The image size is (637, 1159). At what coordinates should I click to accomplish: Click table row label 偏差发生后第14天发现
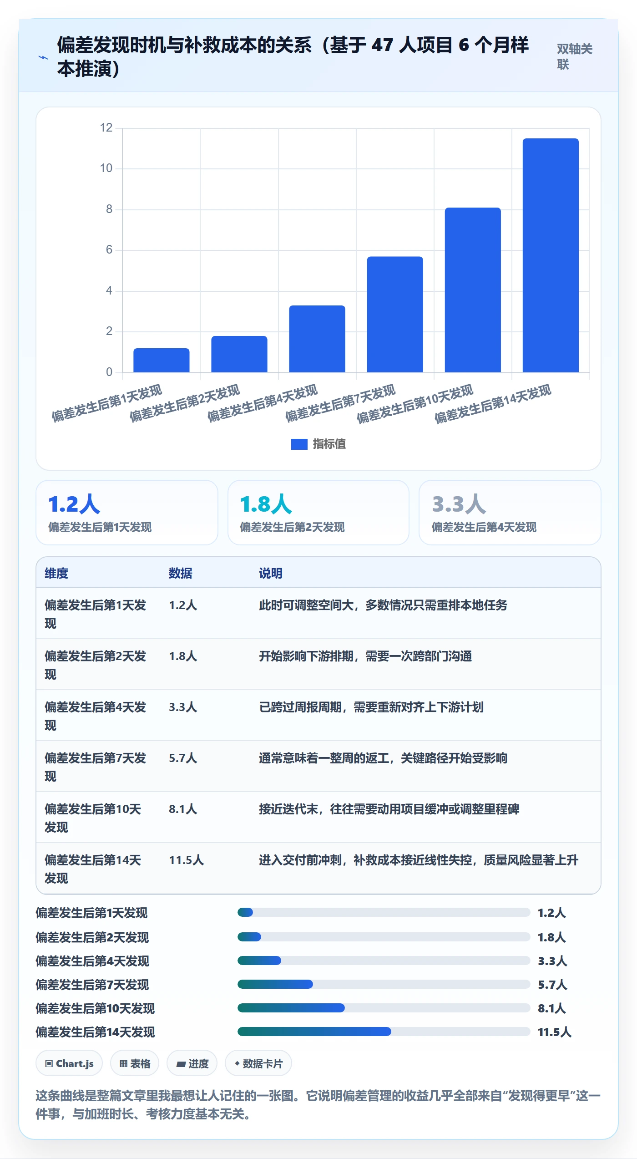coord(93,869)
